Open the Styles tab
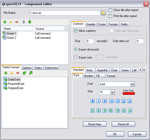This screenshot has width=150, height=140. point(38,68)
